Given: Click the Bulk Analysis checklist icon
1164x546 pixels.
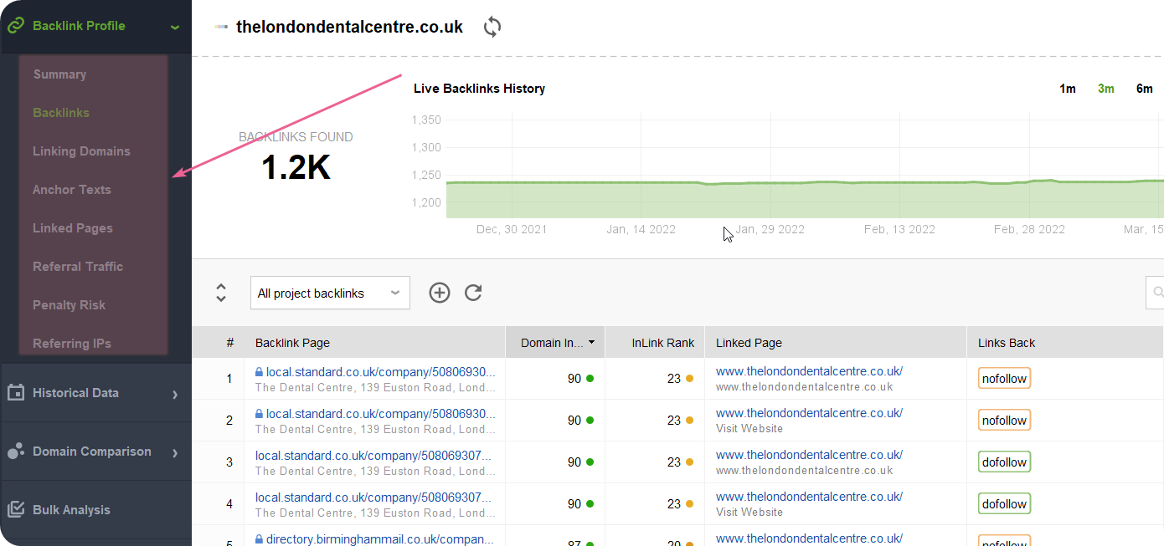Looking at the screenshot, I should 14,509.
